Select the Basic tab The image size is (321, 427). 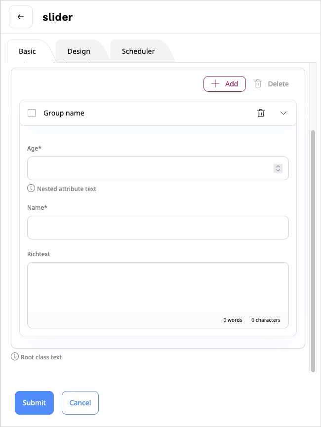28,51
